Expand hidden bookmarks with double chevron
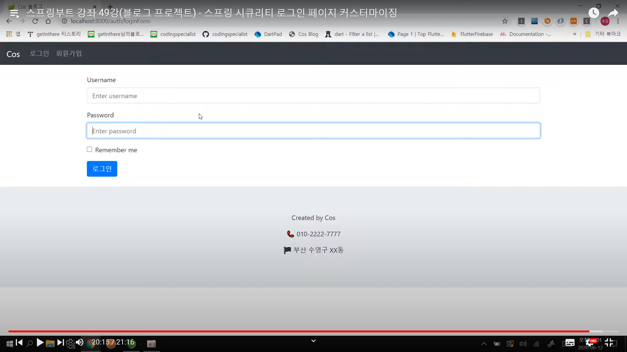The image size is (627, 352). click(x=574, y=34)
